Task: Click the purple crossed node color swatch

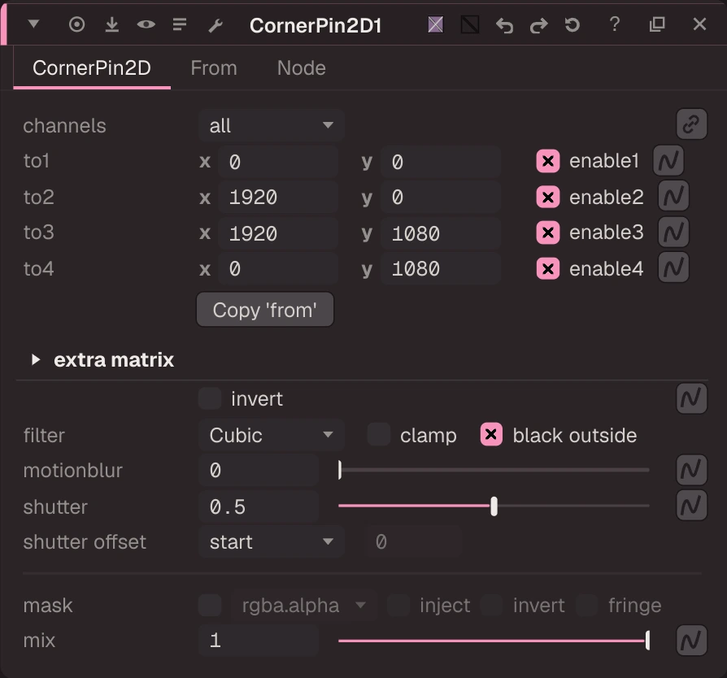Action: point(435,24)
